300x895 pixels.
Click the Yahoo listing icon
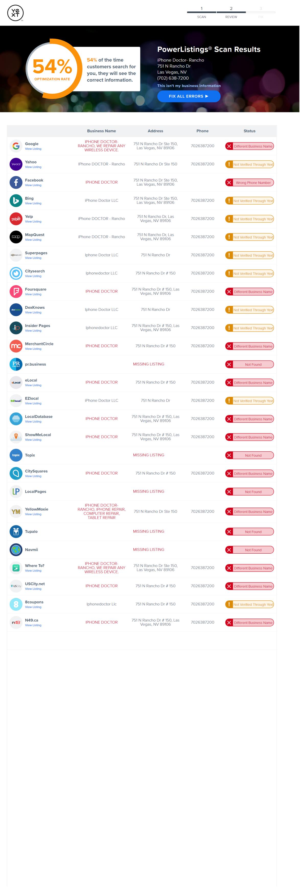[16, 164]
